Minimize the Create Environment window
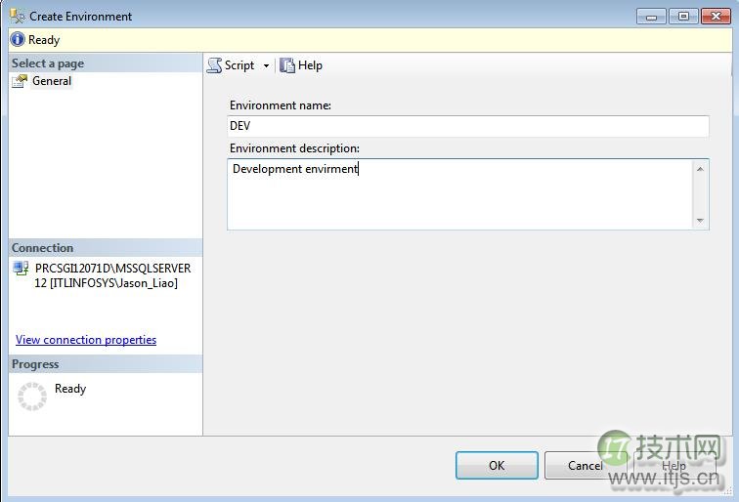The width and height of the screenshot is (739, 502). click(653, 16)
